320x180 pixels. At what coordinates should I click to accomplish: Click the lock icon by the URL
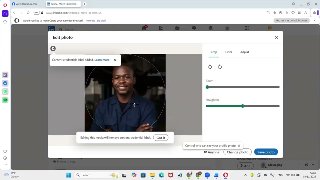click(x=42, y=13)
